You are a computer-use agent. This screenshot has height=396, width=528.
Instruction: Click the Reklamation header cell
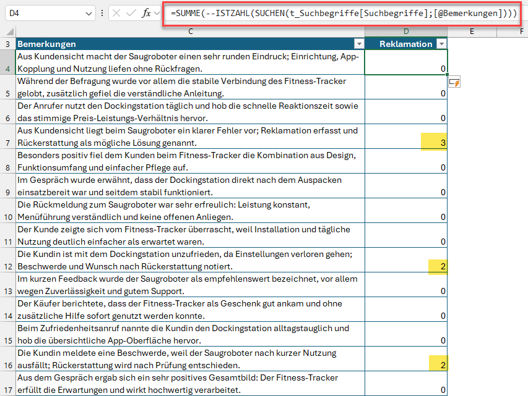406,44
